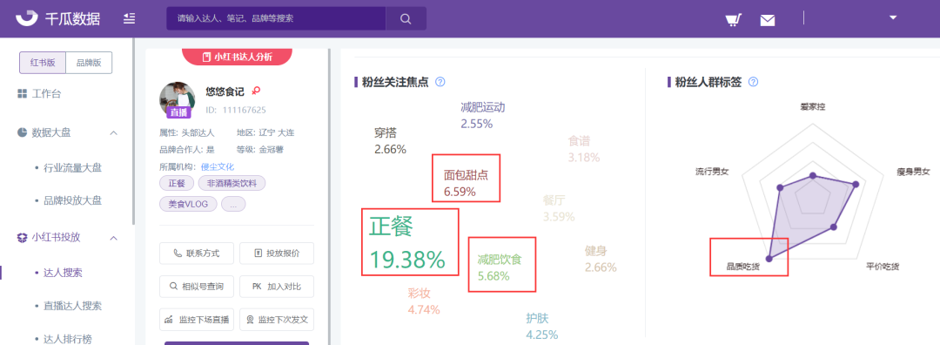Open the mail messages icon
Screen dimensions: 940x345
click(768, 20)
